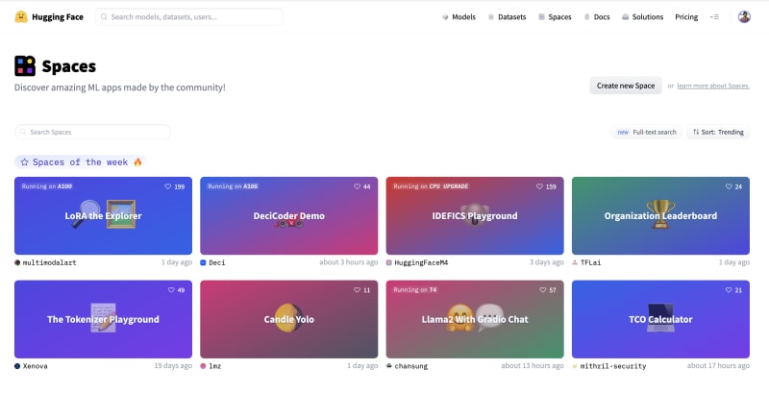Go to Spaces in top navigation

tap(555, 16)
